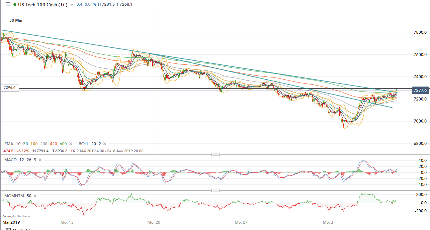Expand the MOMNTM panel divider handle
Screen dimensions: 430x230
[216, 190]
